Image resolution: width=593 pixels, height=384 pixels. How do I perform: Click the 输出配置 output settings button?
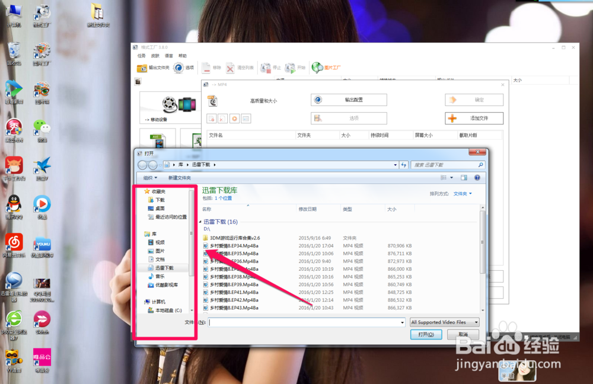349,100
